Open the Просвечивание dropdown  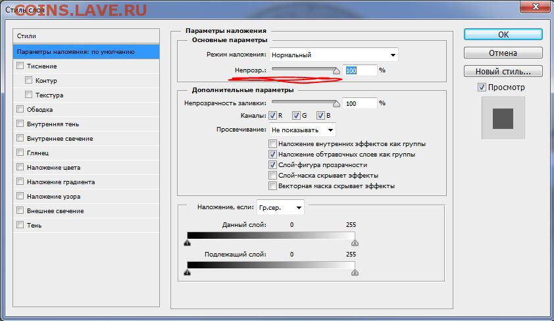coord(303,130)
